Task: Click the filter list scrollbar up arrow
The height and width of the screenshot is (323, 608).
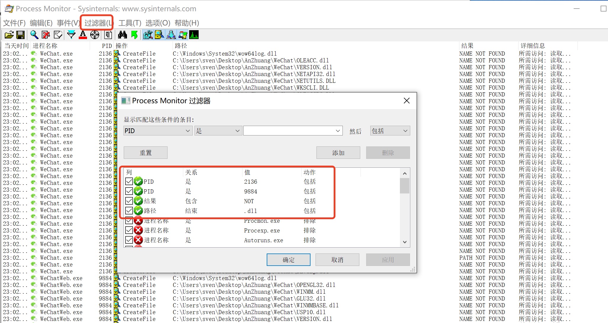Action: coord(405,173)
